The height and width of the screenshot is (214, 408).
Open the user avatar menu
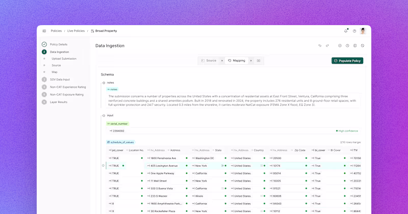click(x=363, y=31)
